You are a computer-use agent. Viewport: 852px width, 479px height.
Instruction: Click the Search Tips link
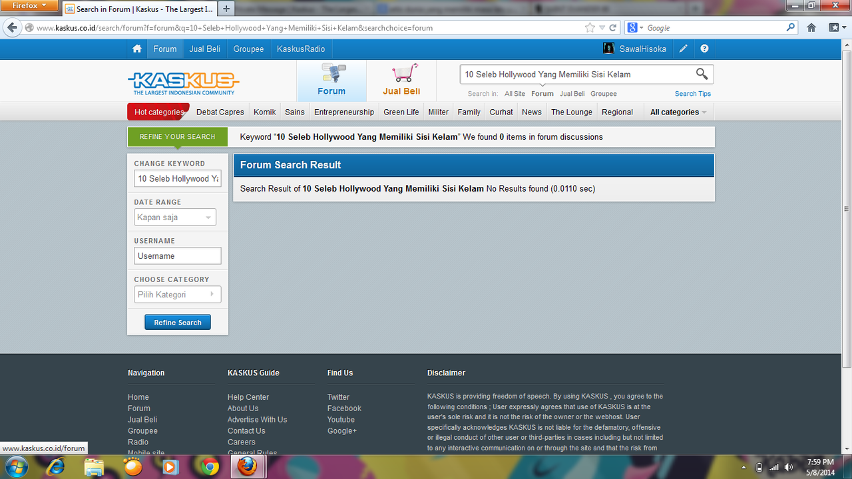tap(693, 94)
